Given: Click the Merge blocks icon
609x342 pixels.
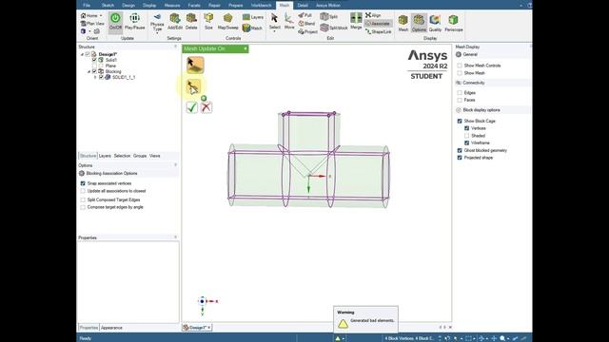Looking at the screenshot, I should (x=356, y=21).
